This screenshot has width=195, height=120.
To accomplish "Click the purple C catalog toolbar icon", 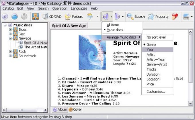I will click(x=5, y=16).
